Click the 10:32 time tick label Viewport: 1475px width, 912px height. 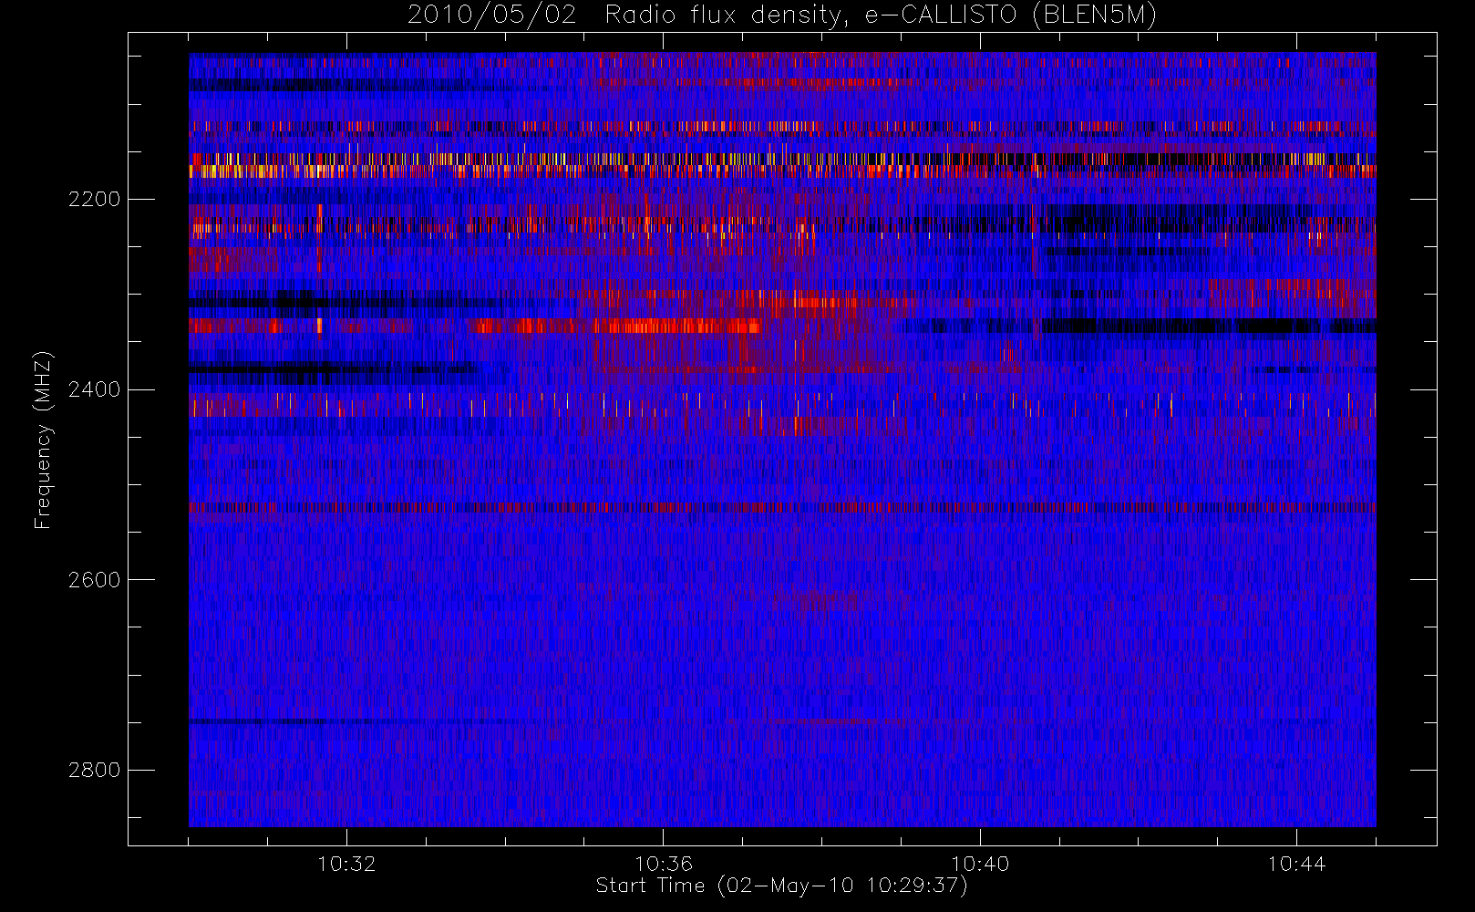[x=346, y=864]
